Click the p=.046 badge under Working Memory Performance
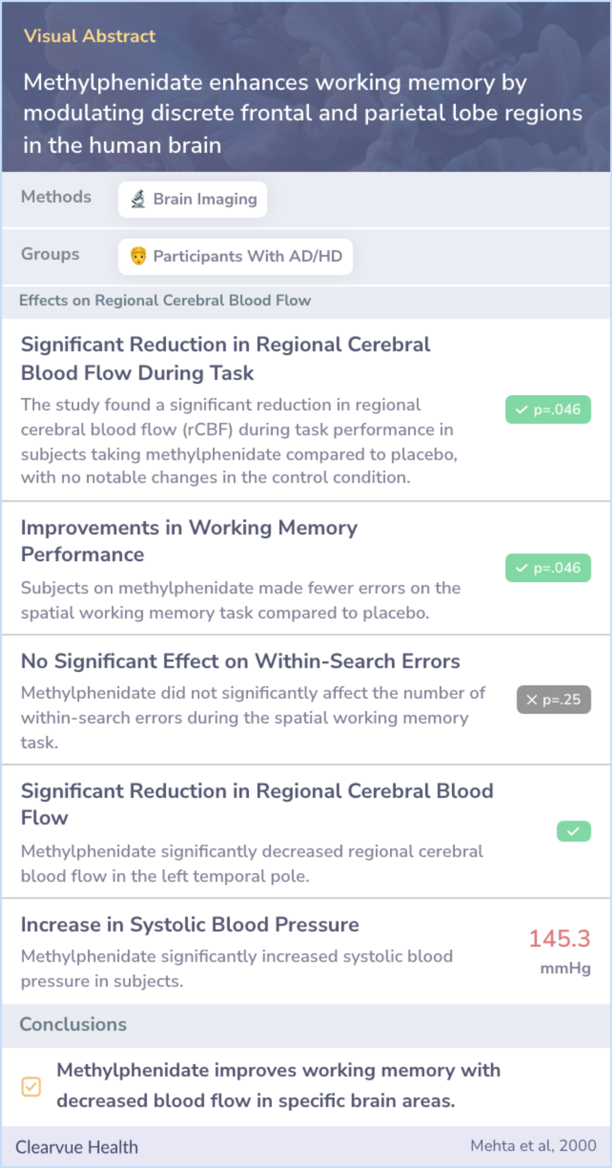Screen dimensions: 612x1168 tap(548, 568)
